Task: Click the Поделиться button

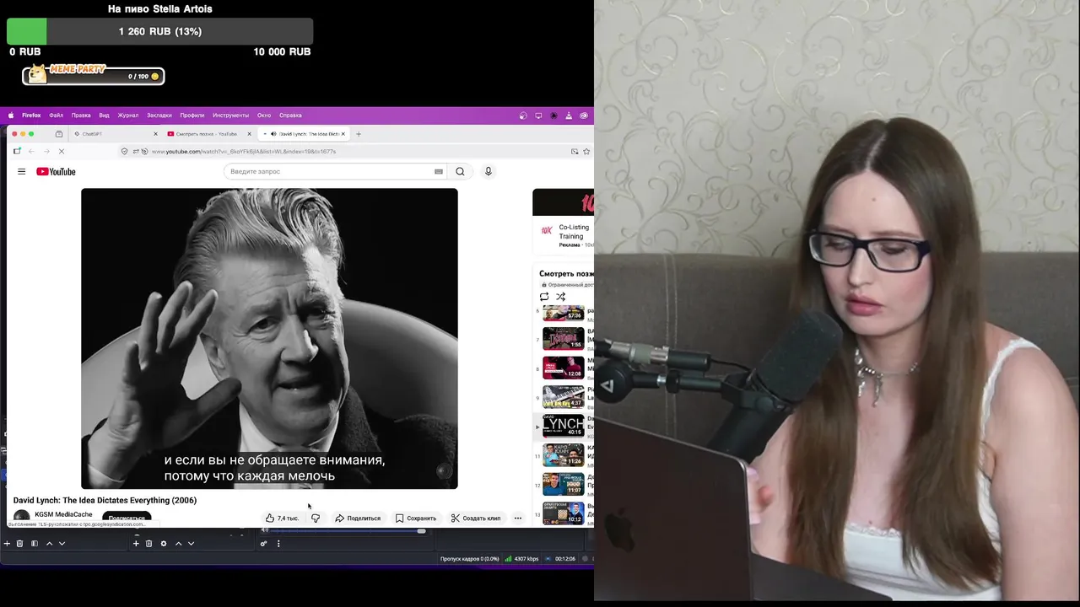Action: 358,518
